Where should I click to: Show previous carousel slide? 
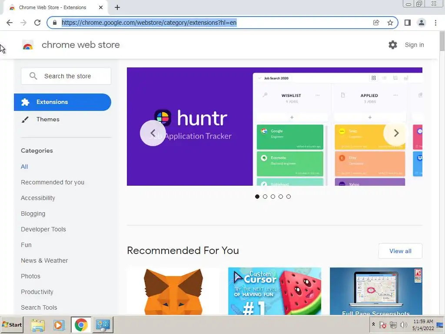[x=153, y=133]
